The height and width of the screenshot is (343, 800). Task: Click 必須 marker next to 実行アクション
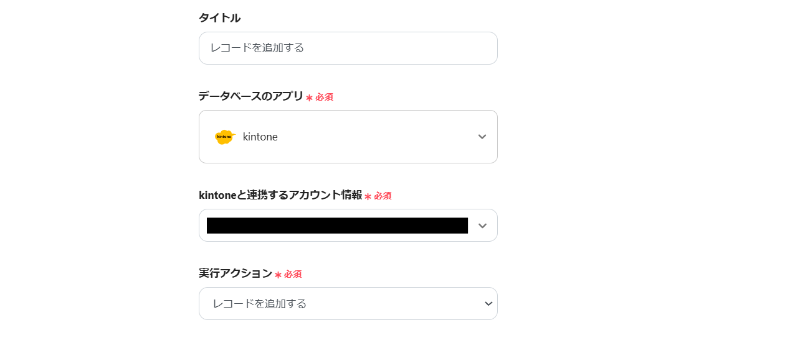[x=293, y=274]
